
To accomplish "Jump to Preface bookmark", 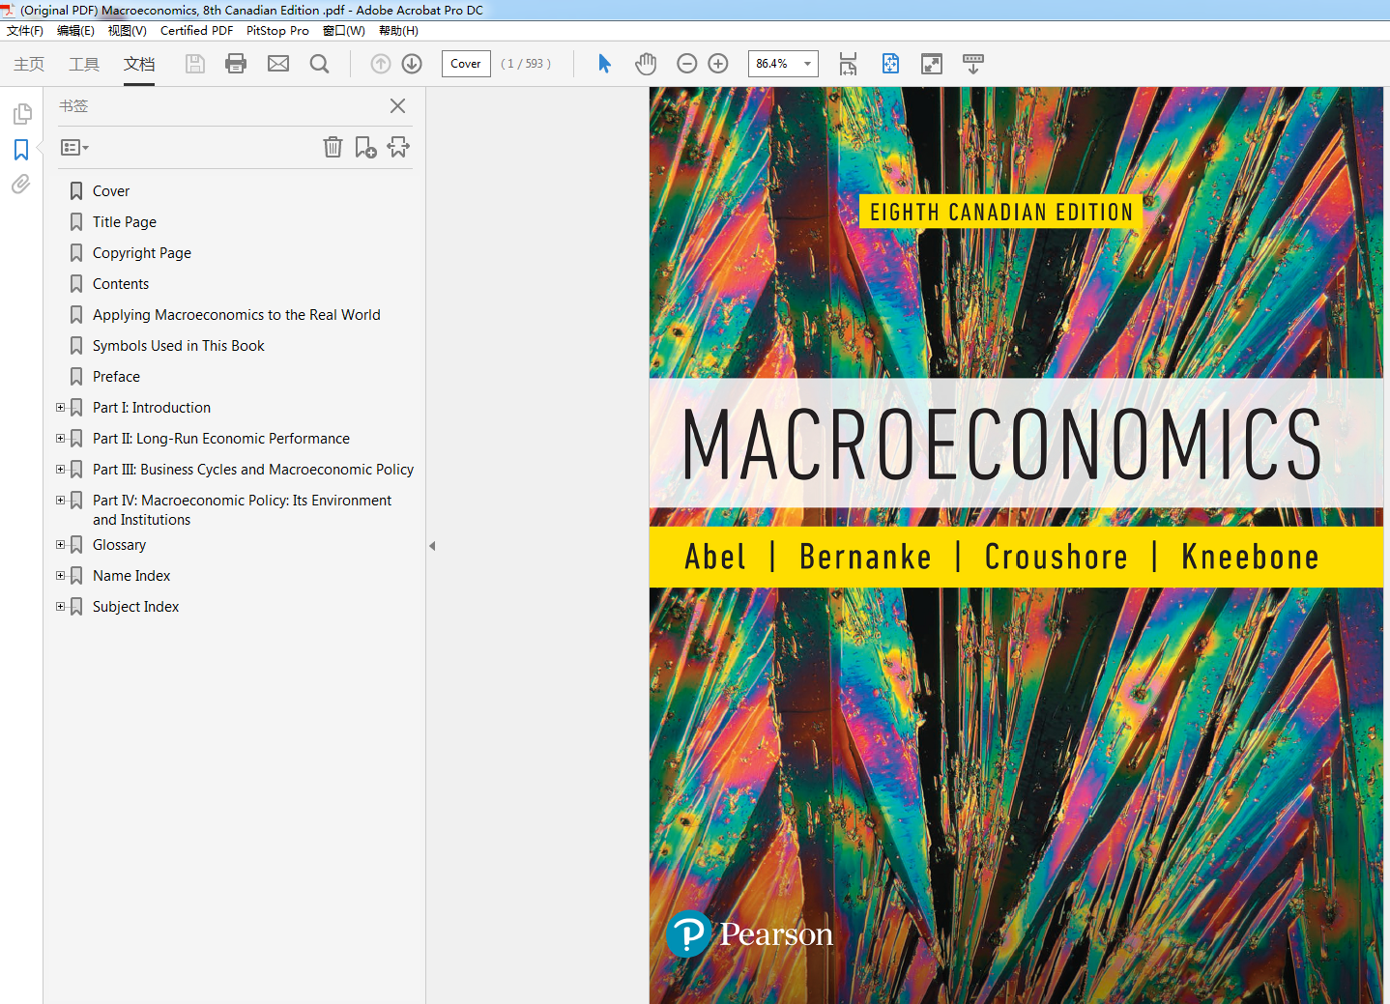I will (116, 377).
